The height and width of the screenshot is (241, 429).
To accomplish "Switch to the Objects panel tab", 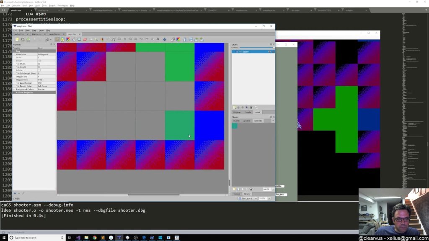I will coord(248,112).
